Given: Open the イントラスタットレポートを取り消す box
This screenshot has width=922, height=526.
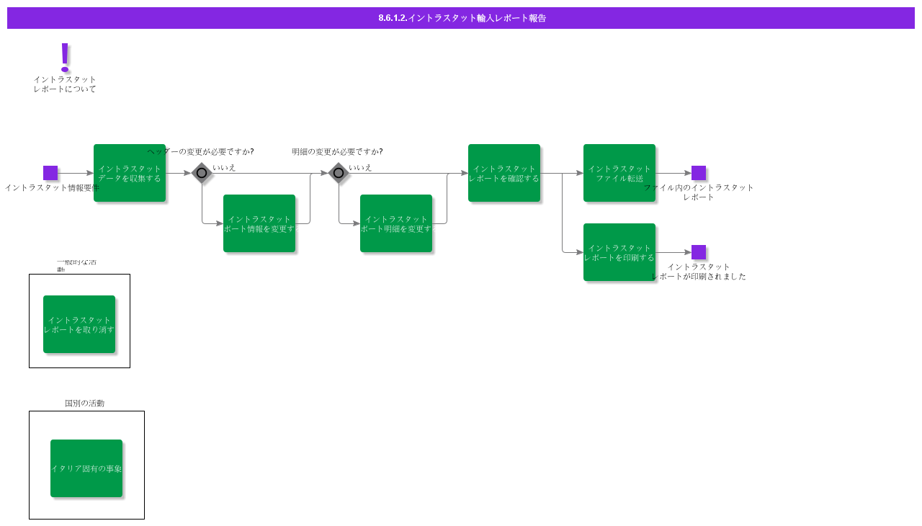Looking at the screenshot, I should (79, 324).
